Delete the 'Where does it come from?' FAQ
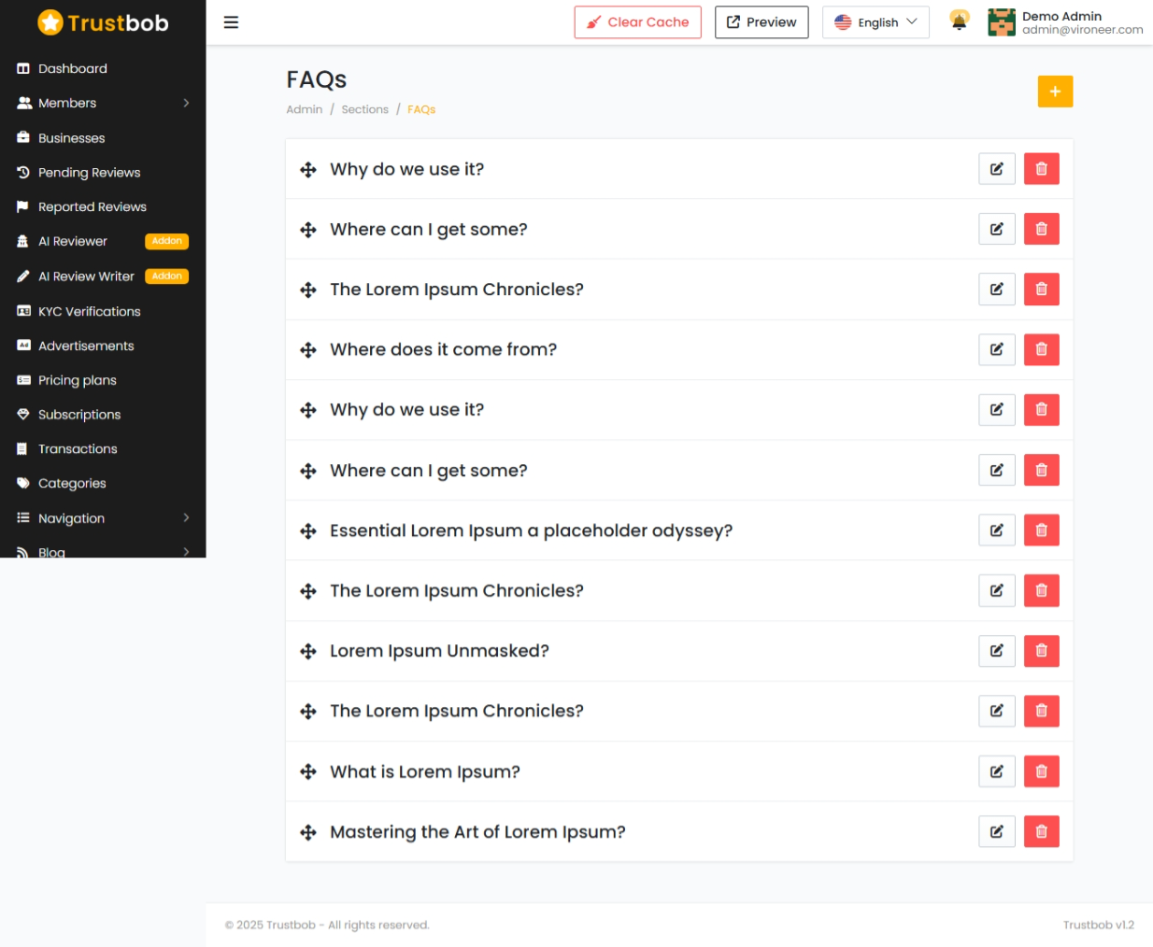Viewport: 1153px width, 947px height. 1041,349
